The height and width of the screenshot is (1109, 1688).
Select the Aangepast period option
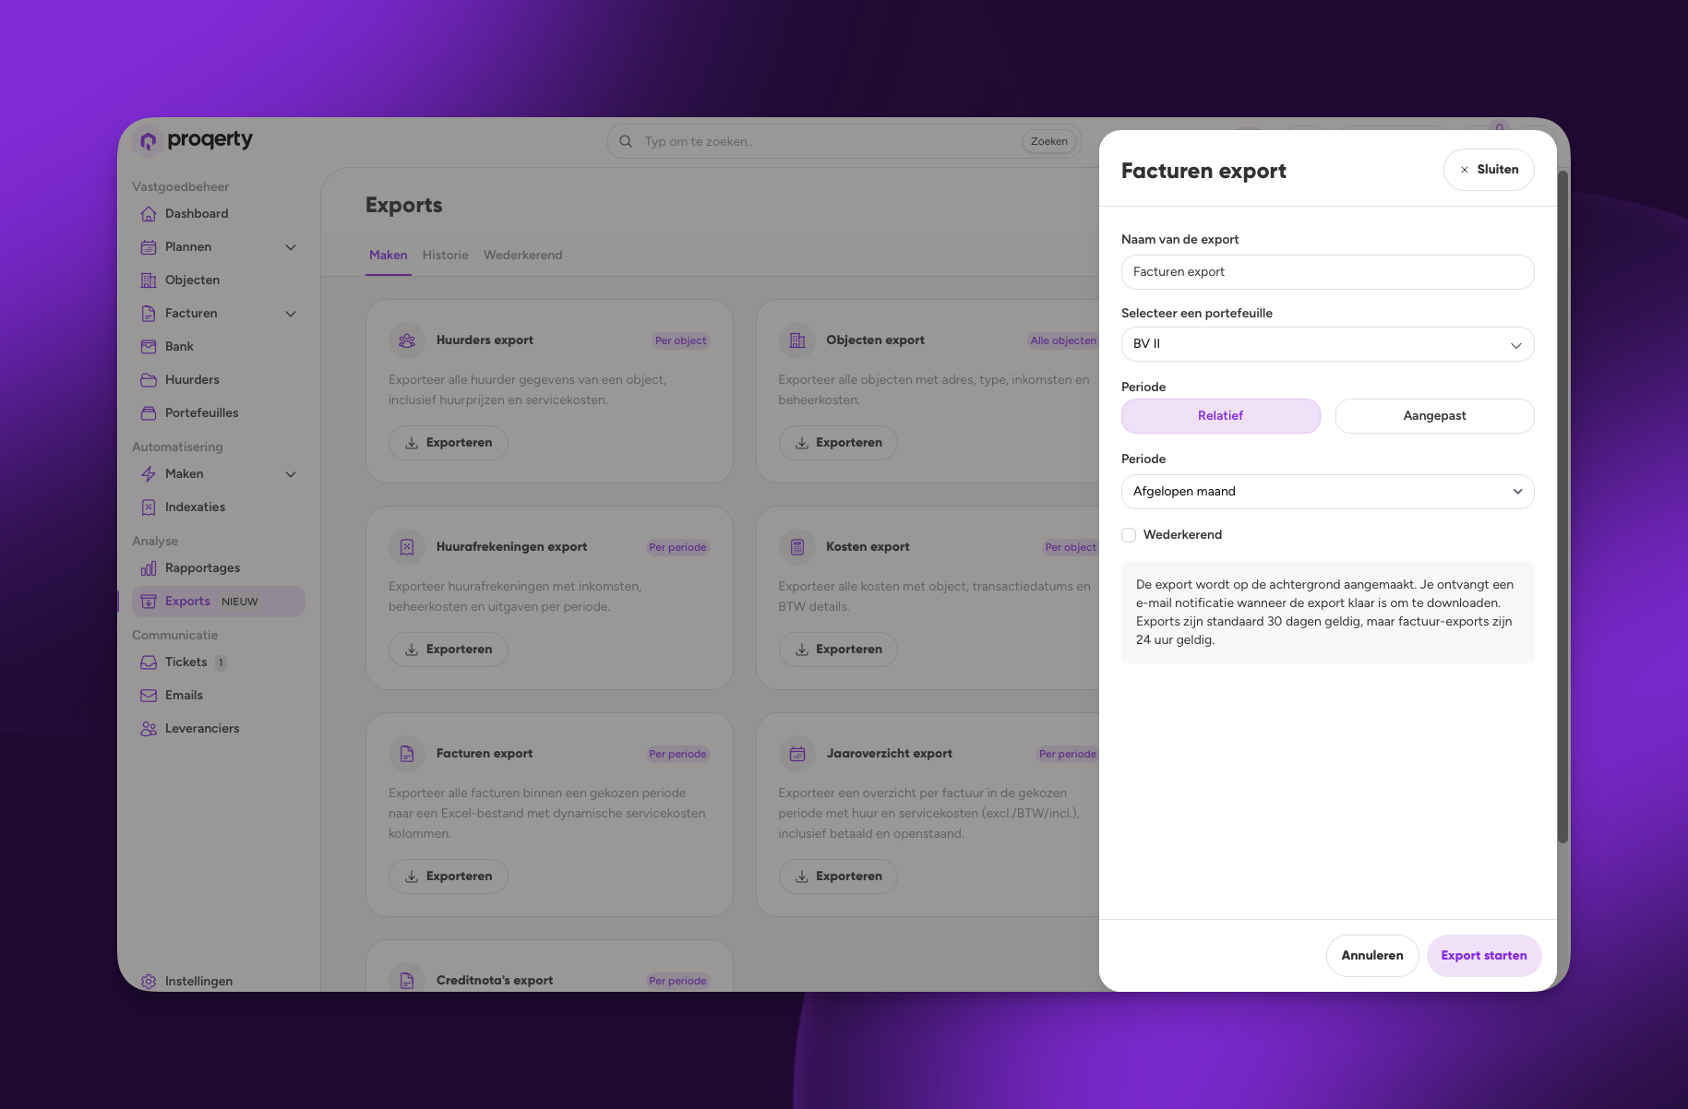tap(1434, 416)
